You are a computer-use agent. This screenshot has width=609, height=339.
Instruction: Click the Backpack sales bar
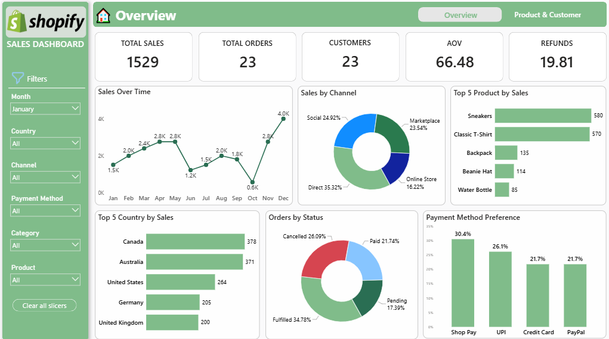coord(506,153)
